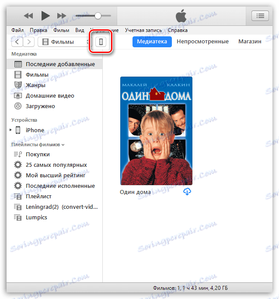Open the Справка menu

[x=178, y=30]
